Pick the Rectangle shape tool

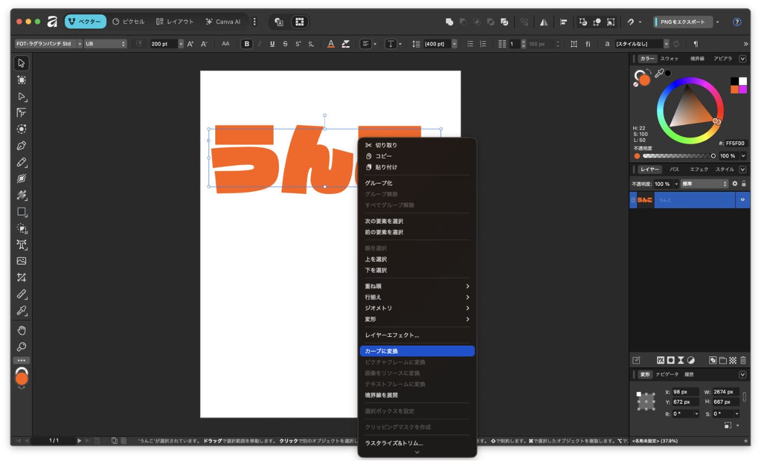(x=22, y=212)
